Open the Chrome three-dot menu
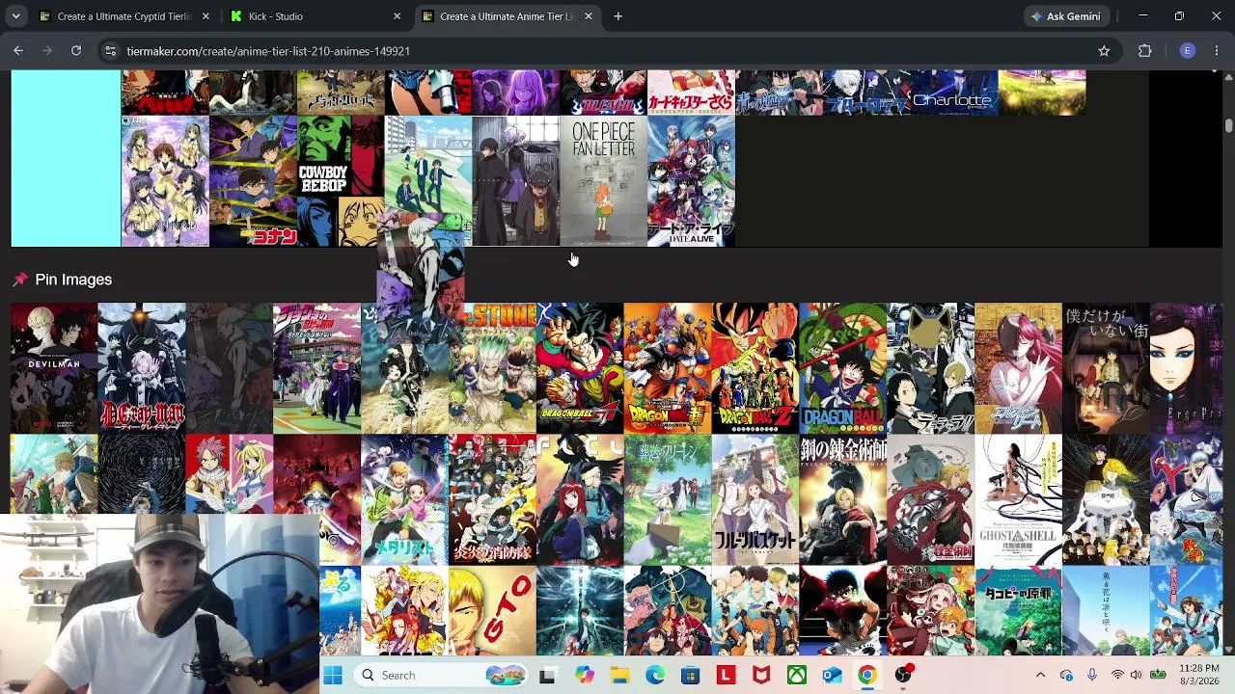Image resolution: width=1235 pixels, height=694 pixels. coord(1217,51)
